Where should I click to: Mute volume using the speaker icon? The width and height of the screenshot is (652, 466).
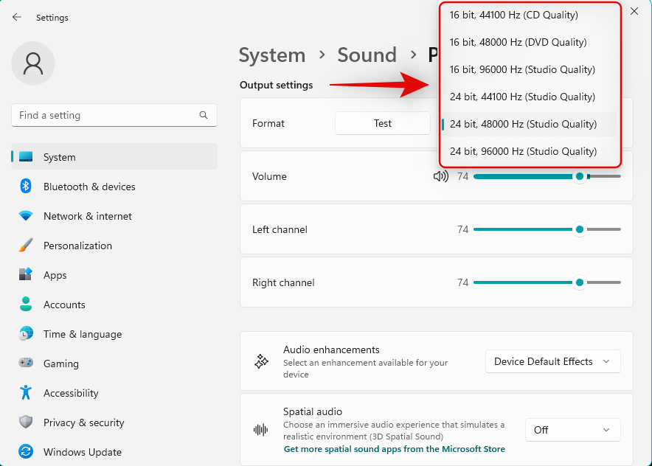[x=440, y=176]
